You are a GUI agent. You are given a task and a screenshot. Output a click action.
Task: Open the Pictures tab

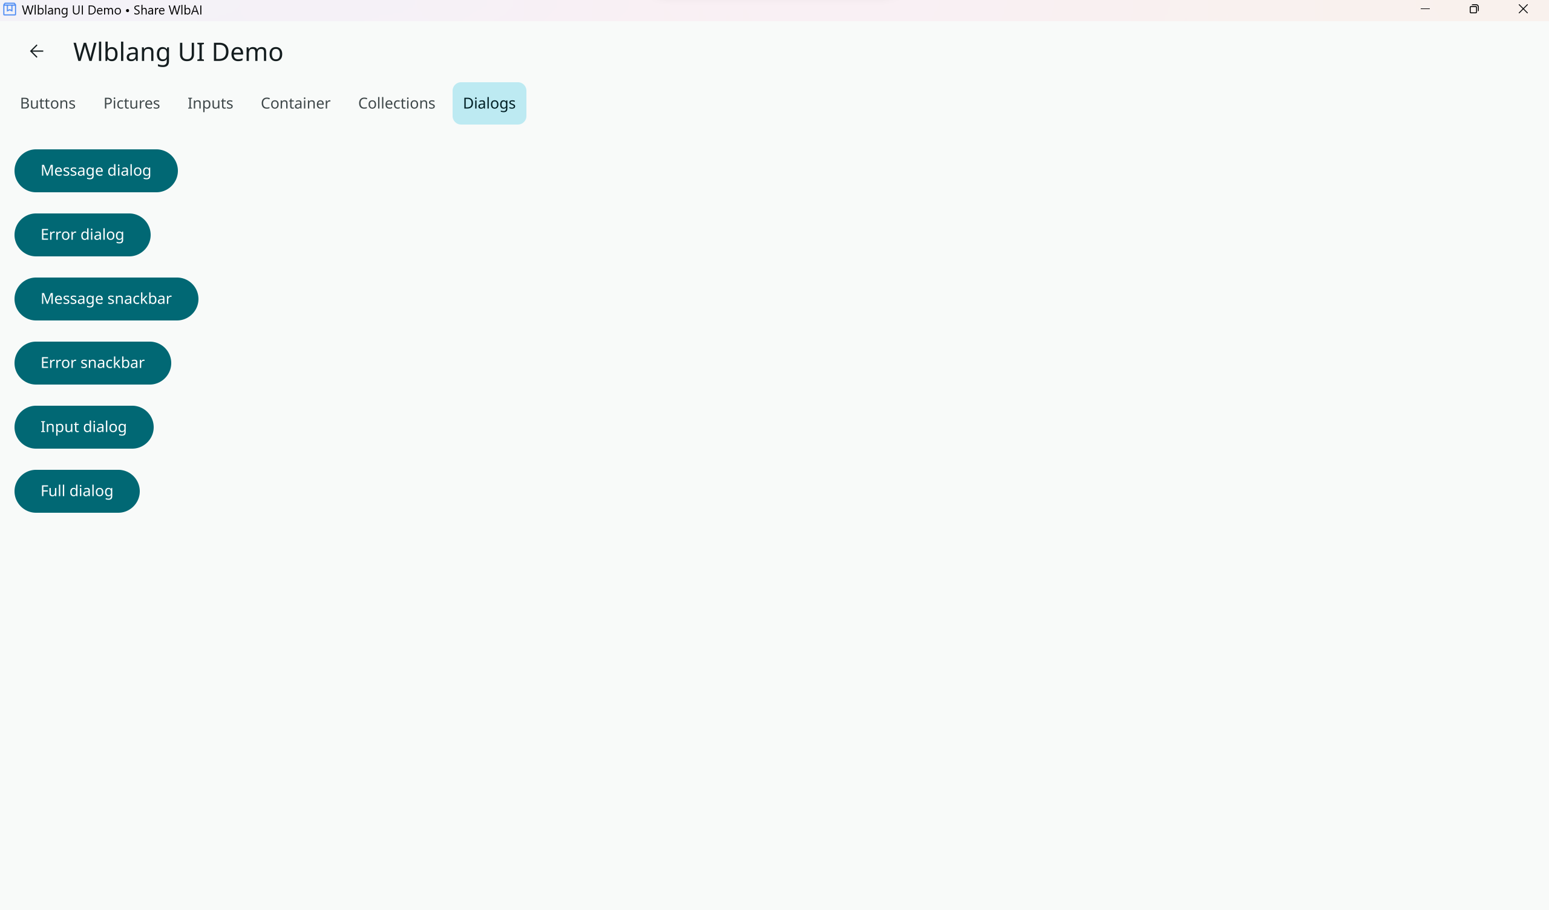pyautogui.click(x=131, y=103)
